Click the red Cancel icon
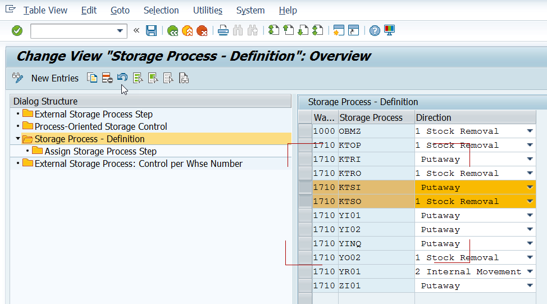 pyautogui.click(x=202, y=31)
